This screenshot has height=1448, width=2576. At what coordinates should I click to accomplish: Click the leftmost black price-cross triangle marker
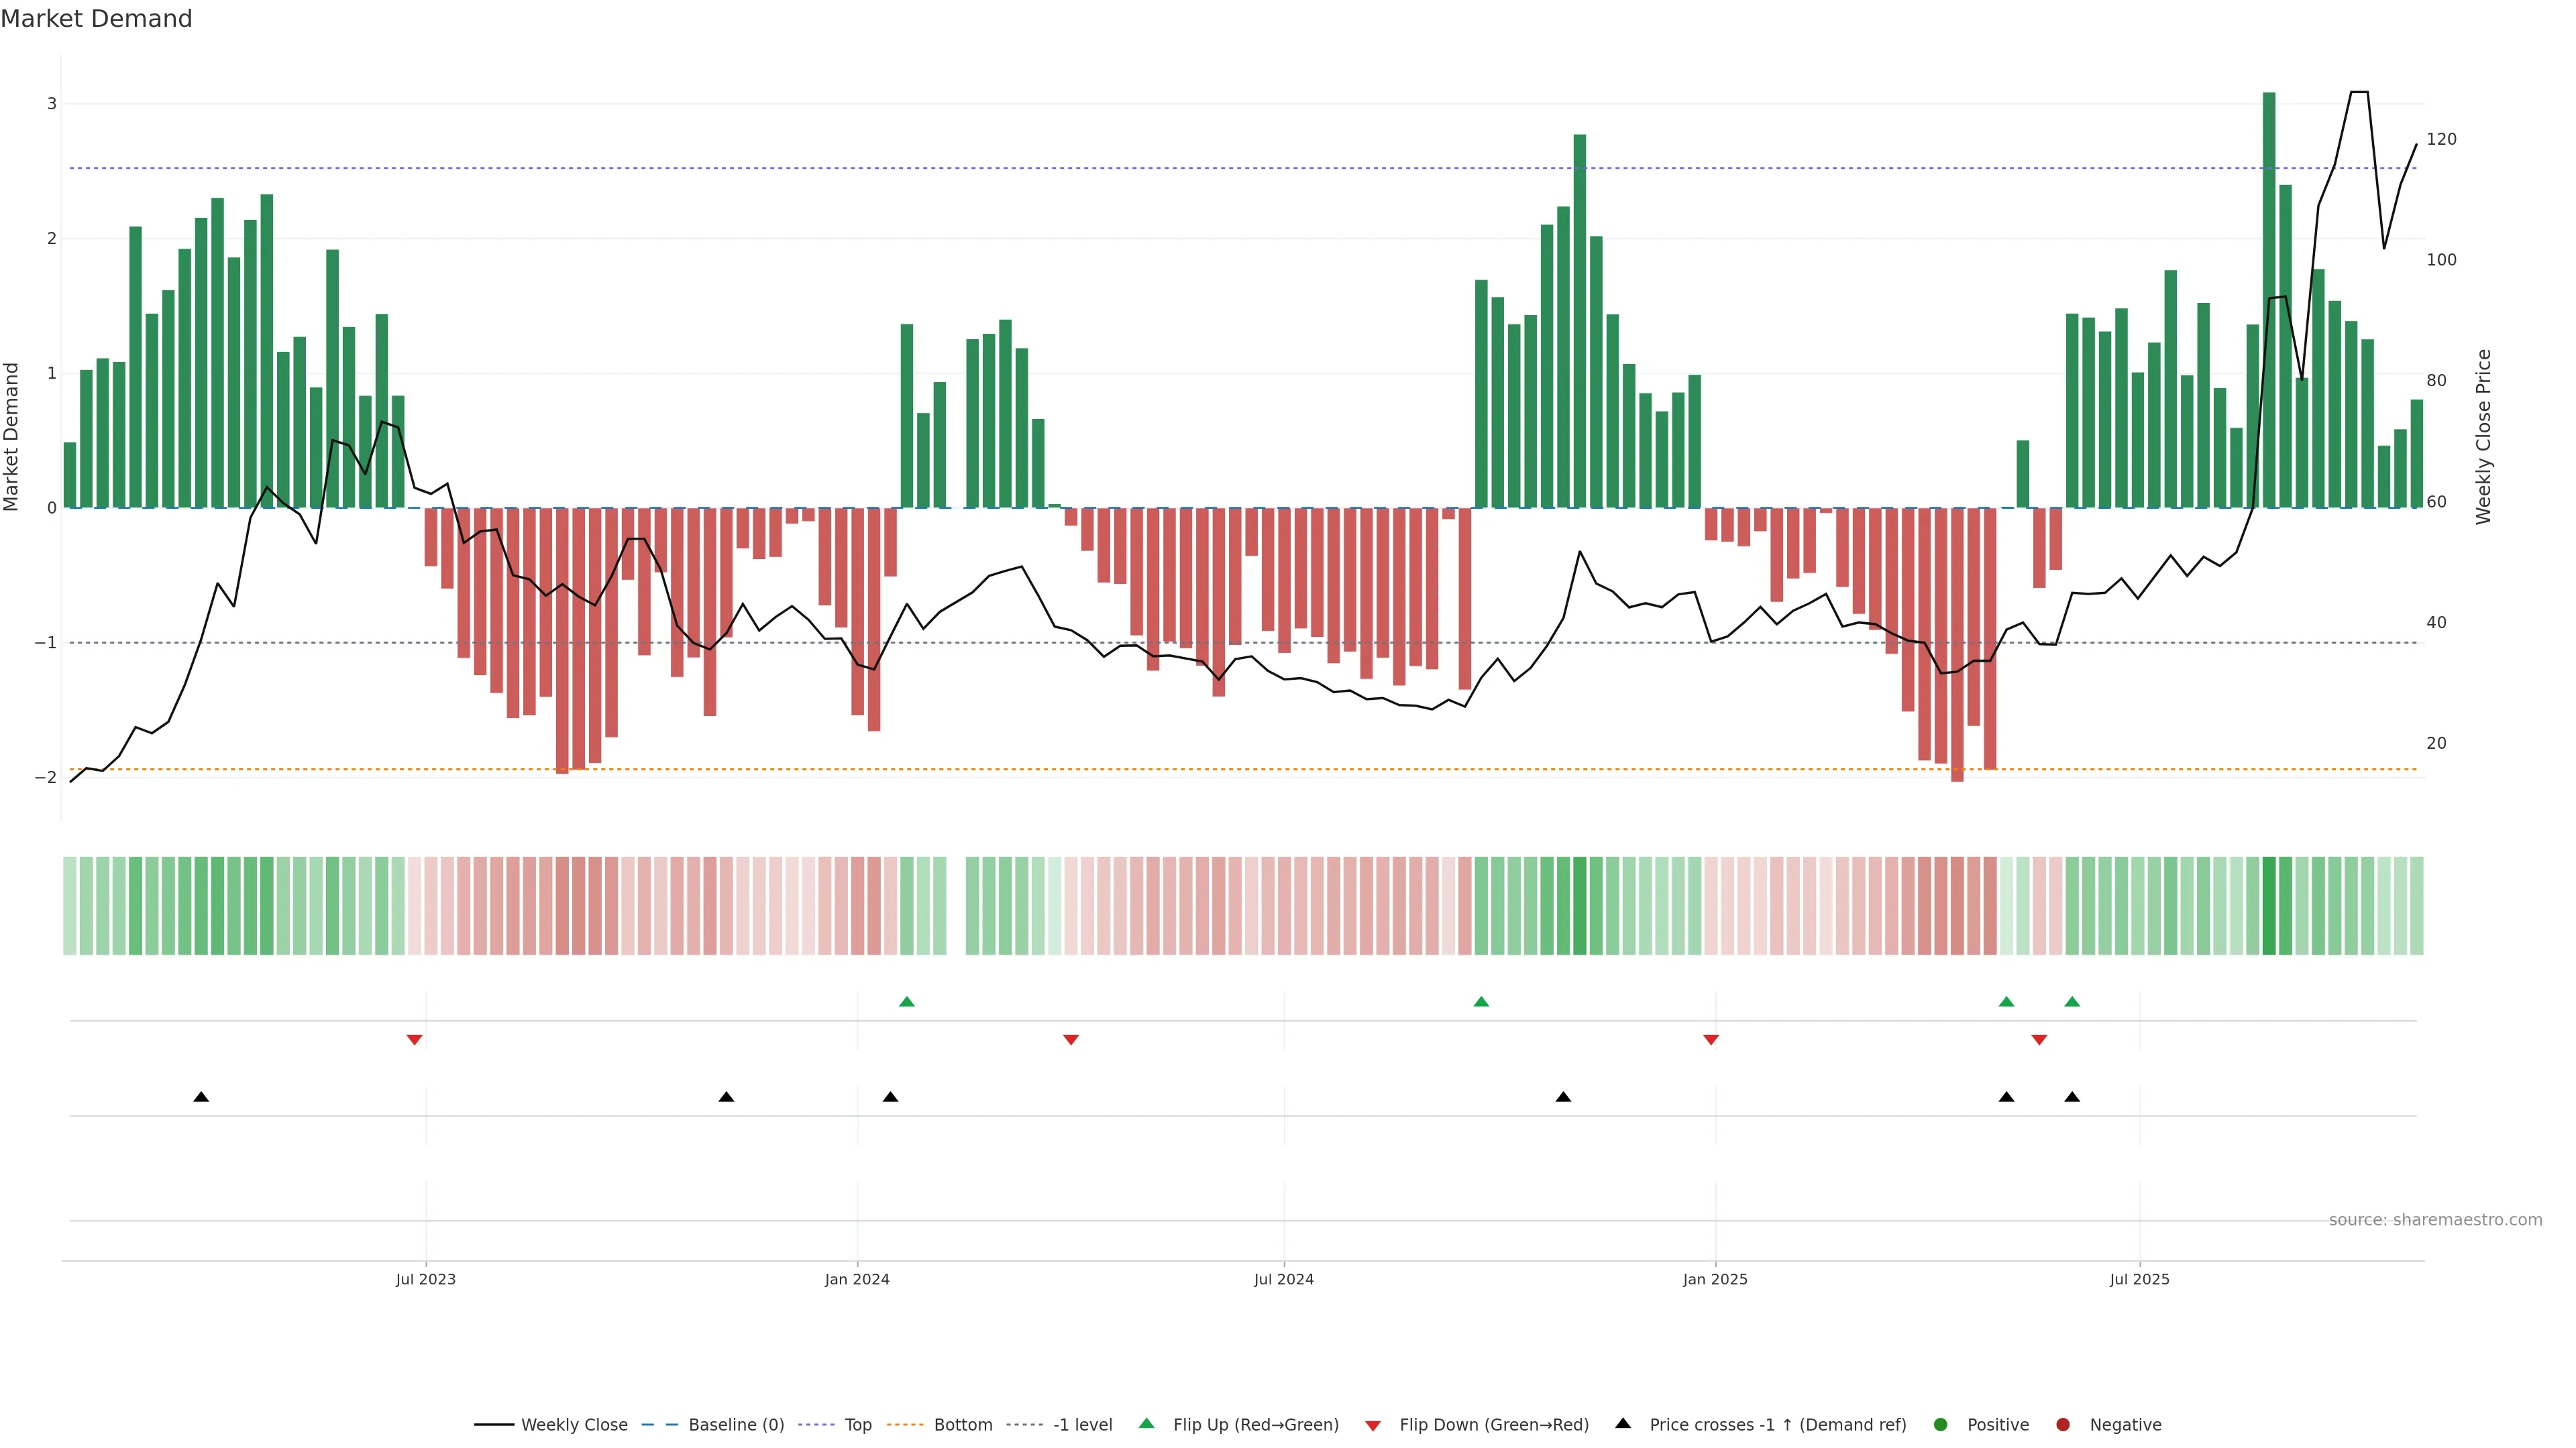201,1097
